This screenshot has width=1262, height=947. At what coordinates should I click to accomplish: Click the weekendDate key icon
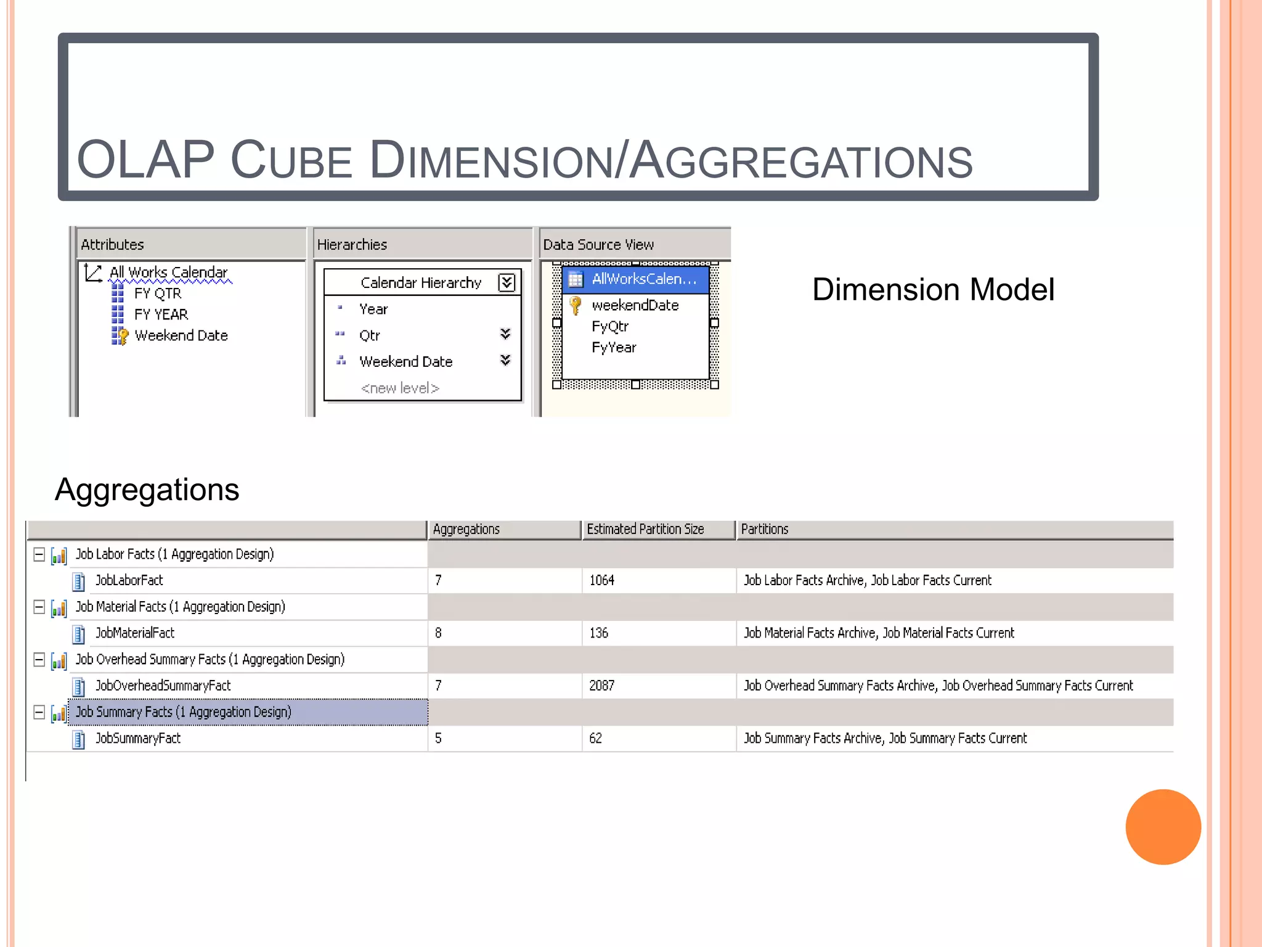pos(576,305)
